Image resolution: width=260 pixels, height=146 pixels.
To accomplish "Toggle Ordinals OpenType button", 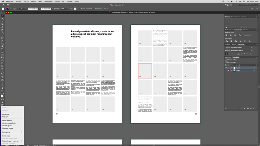I will coord(244,54).
